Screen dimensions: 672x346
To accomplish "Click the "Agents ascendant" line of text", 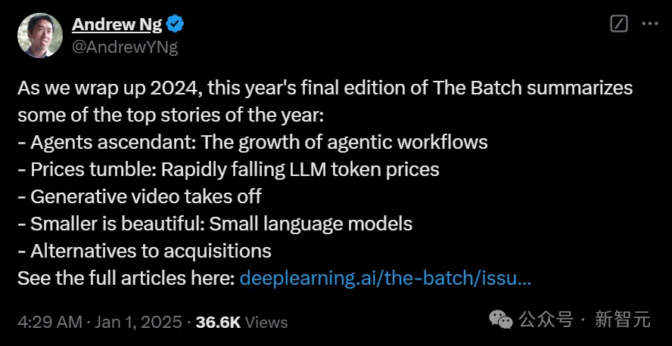I will coord(252,142).
